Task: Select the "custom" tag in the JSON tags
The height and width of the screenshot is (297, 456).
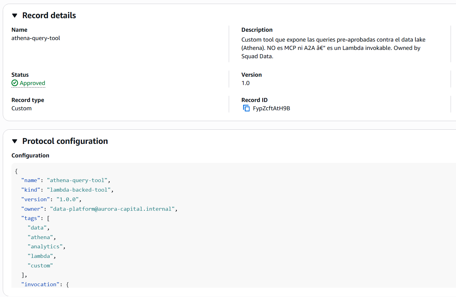Action: coord(40,265)
